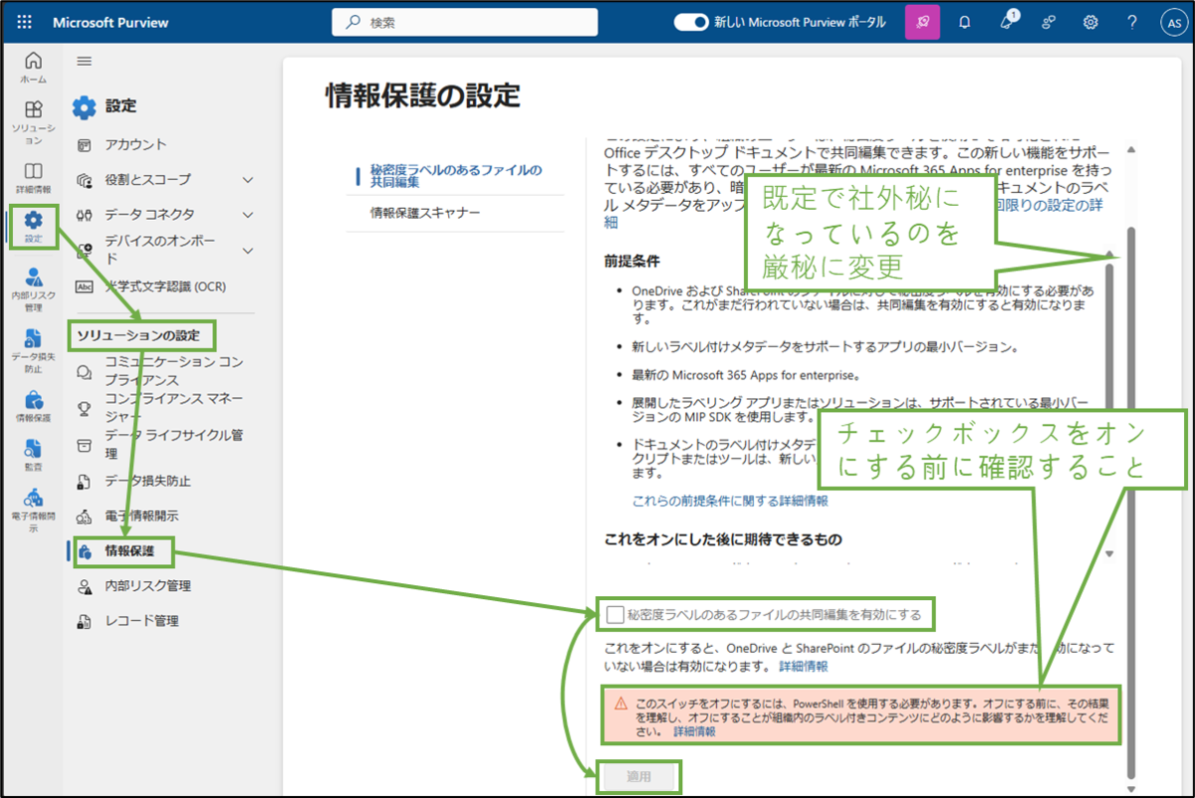This screenshot has width=1195, height=798.
Task: Open 秘密度ラベルのあるファイルの共同編集 tab
Action: click(455, 177)
